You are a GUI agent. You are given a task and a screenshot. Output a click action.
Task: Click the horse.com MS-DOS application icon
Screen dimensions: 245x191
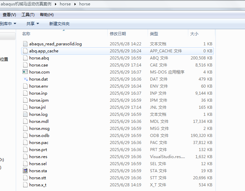pyautogui.click(x=25, y=72)
